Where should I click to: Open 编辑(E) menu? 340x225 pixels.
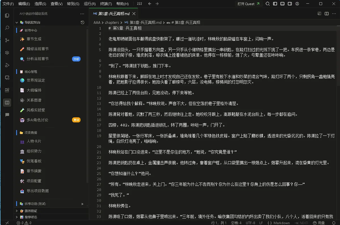[24, 4]
